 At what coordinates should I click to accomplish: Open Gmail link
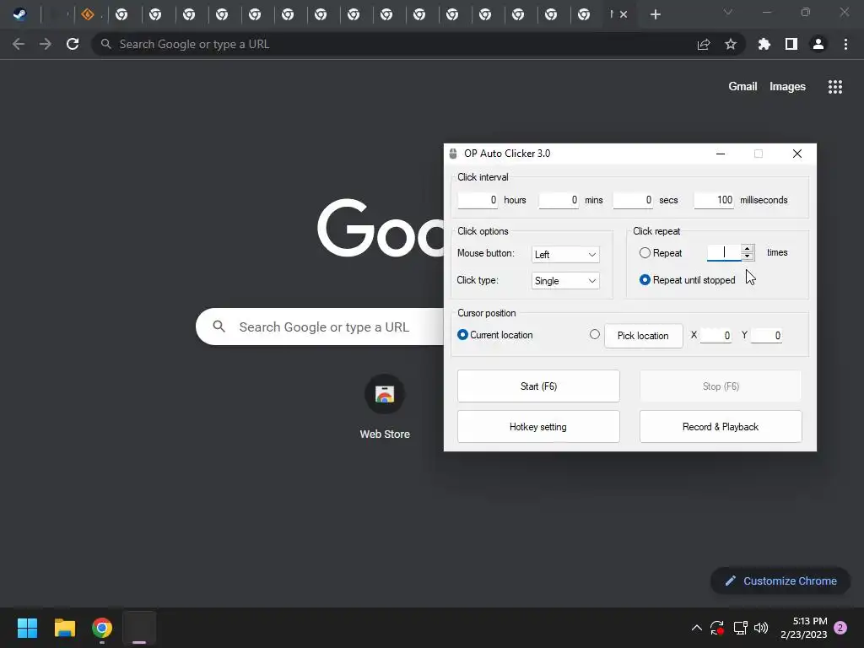click(742, 87)
